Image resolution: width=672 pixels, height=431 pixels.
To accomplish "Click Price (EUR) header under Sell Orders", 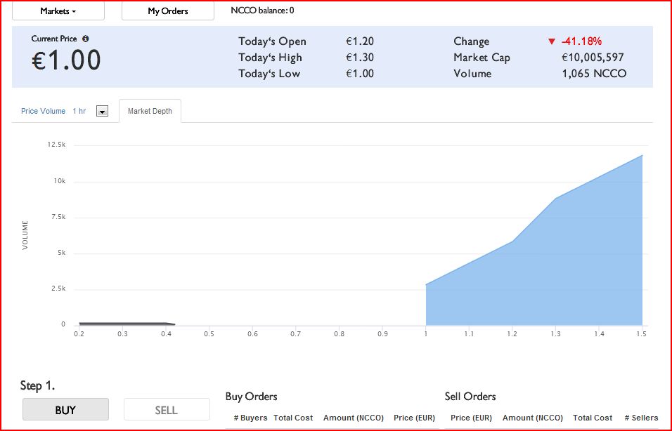I will (x=471, y=418).
